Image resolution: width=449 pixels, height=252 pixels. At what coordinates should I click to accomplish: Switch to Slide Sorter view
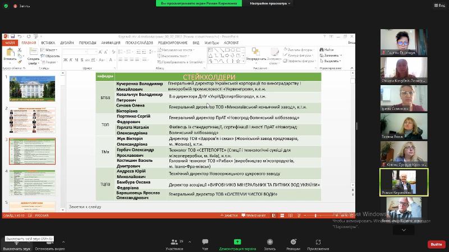[x=282, y=216]
